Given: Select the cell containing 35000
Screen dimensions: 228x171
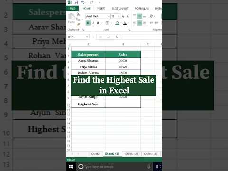Looking at the screenshot, I should tap(123, 67).
